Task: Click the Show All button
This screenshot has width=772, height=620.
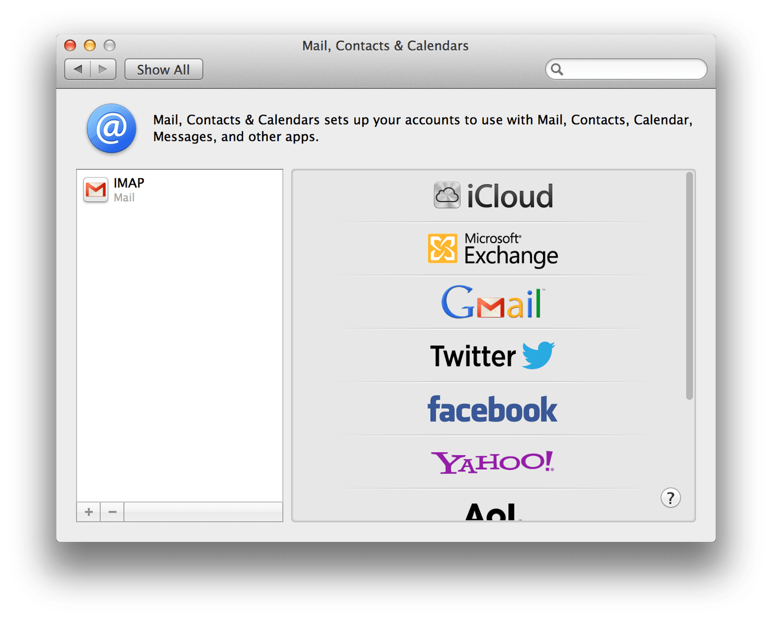Action: 164,69
